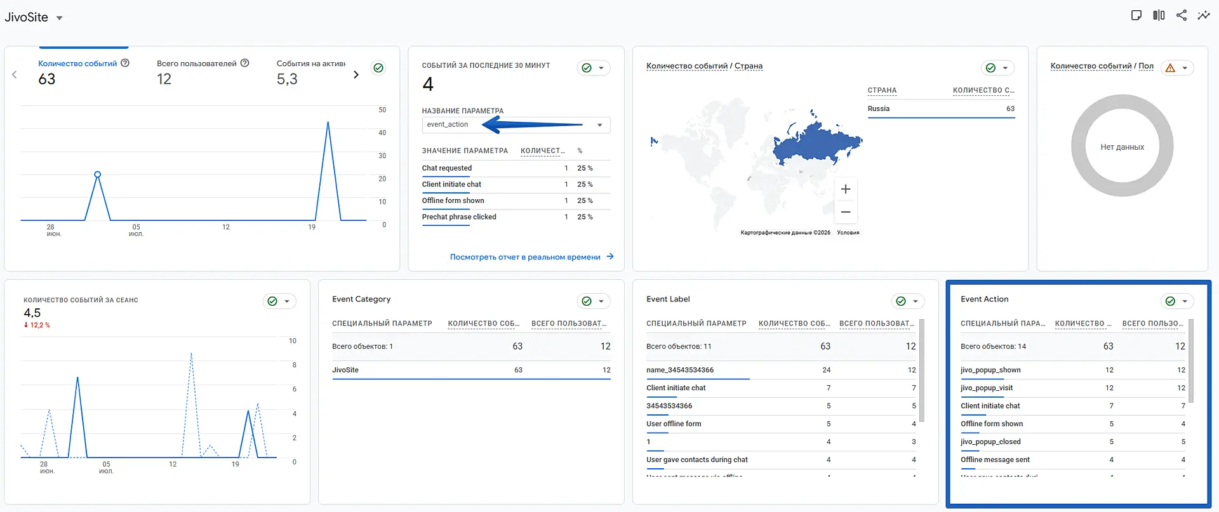Click the customize report note icon
The height and width of the screenshot is (512, 1219).
coord(1136,15)
